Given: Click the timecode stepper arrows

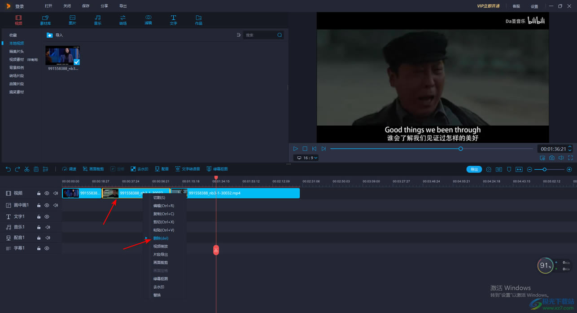Looking at the screenshot, I should coord(570,149).
